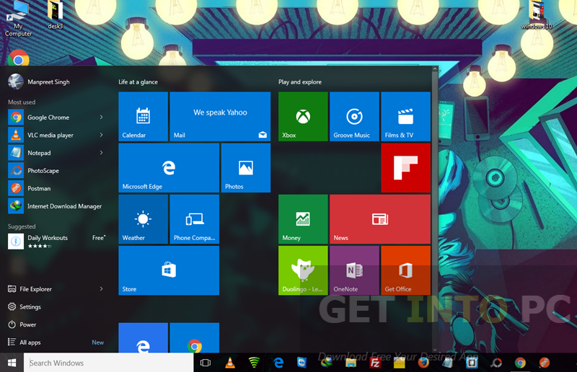
Task: Open the Duolingo tile
Action: click(x=303, y=270)
